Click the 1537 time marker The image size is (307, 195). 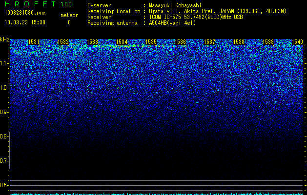[x=210, y=42]
